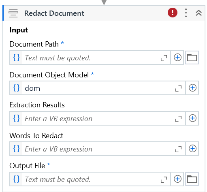The width and height of the screenshot is (207, 192).
Task: Click plus button for Output File
Action: [x=177, y=179]
